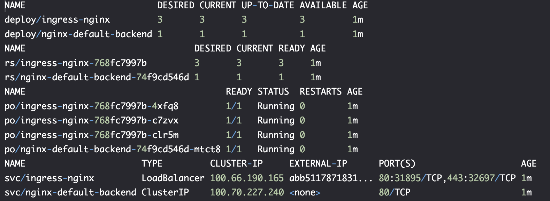Click the ClusterIP type value
Image resolution: width=550 pixels, height=201 pixels.
[165, 192]
